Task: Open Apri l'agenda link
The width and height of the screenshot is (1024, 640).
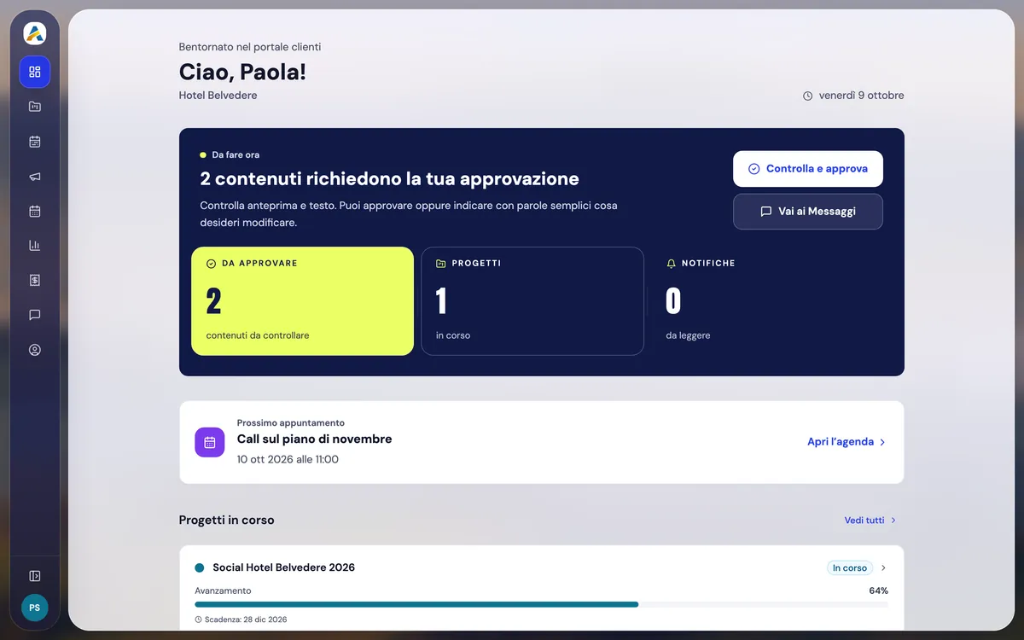Action: coord(847,442)
